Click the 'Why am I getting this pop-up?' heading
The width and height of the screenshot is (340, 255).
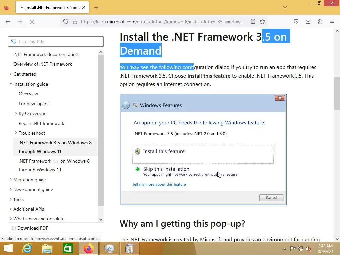182,223
